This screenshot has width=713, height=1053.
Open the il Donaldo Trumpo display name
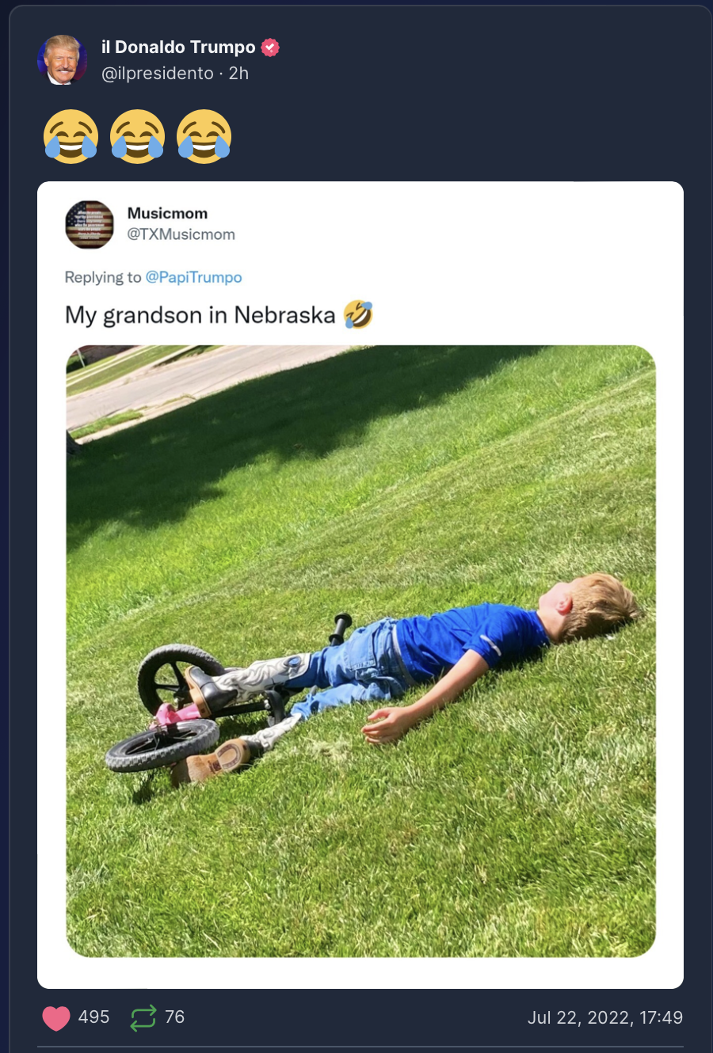point(178,48)
